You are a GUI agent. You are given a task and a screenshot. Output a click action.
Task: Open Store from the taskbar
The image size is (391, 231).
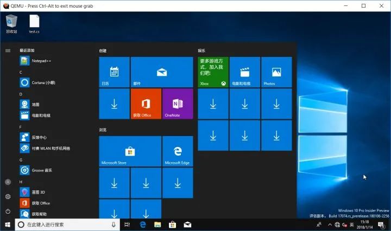point(172,225)
